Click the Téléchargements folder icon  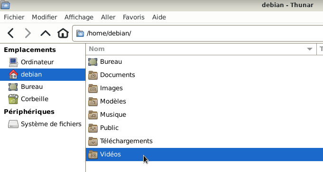point(93,141)
